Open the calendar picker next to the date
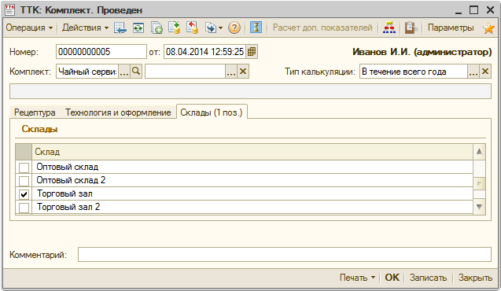This screenshot has width=501, height=291. click(252, 52)
